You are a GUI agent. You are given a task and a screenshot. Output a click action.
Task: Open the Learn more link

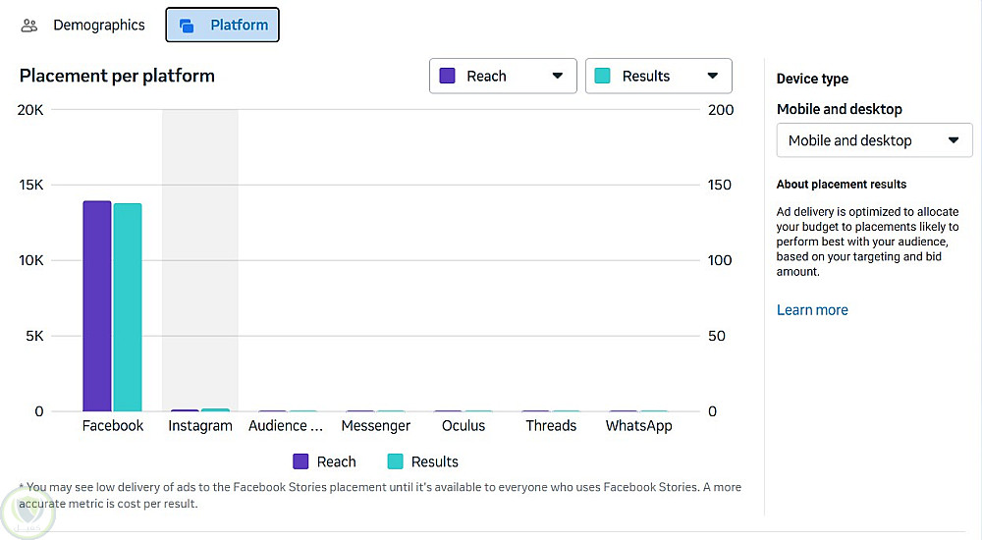(x=812, y=310)
